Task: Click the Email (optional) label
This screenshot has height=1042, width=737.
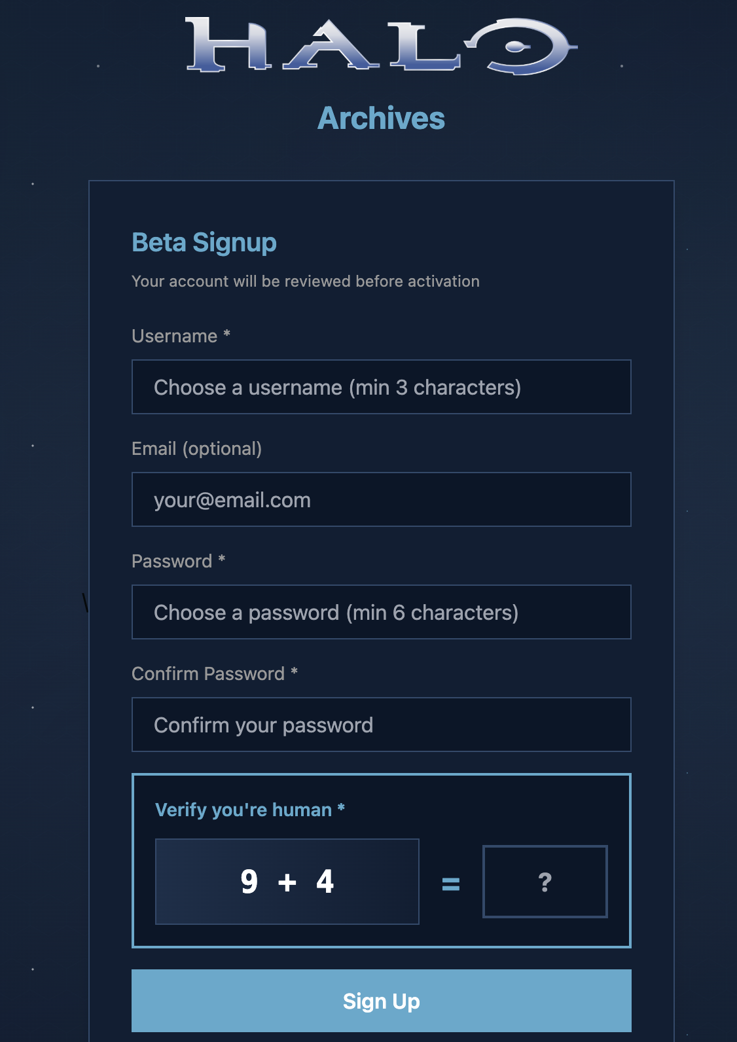Action: (x=196, y=449)
